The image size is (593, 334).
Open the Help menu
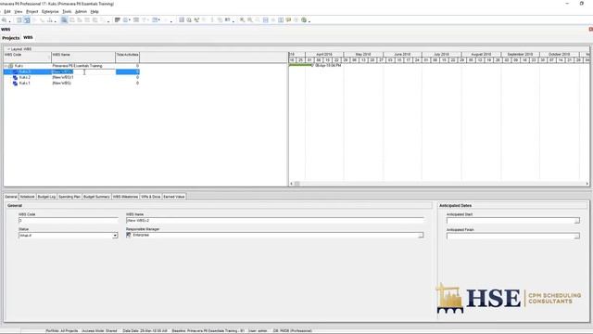coord(95,12)
